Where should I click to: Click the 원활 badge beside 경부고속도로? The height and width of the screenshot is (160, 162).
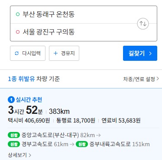14,144
